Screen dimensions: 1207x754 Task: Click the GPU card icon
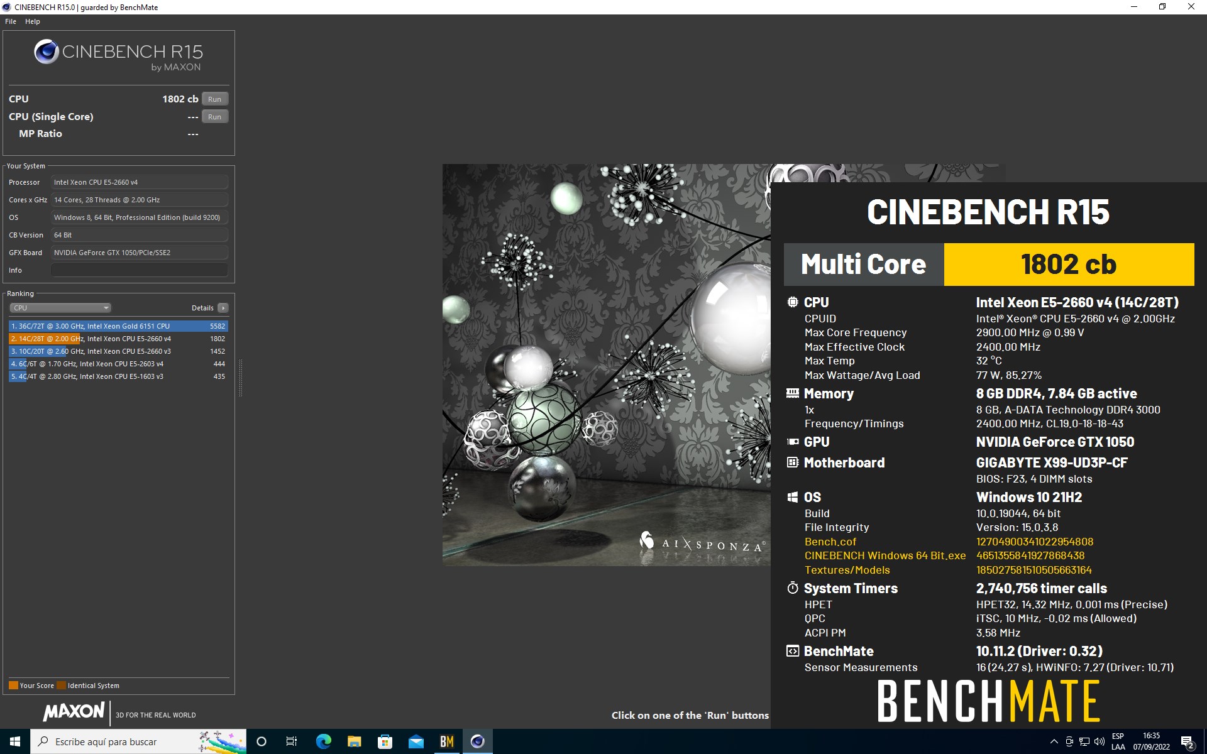click(x=793, y=442)
